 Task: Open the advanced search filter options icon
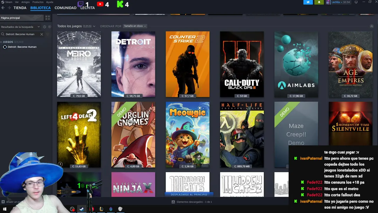click(x=48, y=34)
